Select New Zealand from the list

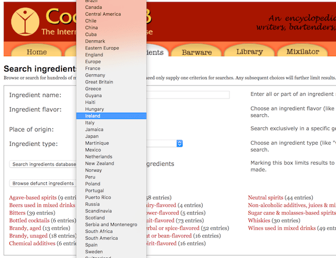pos(111,164)
